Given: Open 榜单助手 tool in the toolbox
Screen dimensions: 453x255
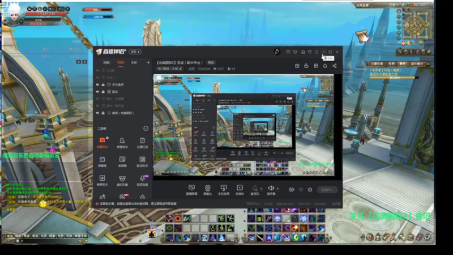Looking at the screenshot, I should tap(102, 180).
